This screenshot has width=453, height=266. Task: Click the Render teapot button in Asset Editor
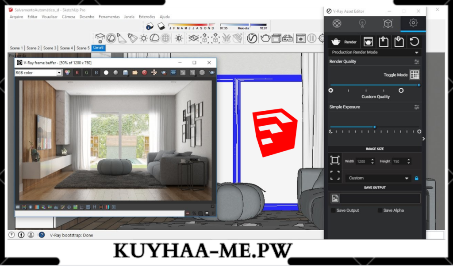pyautogui.click(x=344, y=42)
